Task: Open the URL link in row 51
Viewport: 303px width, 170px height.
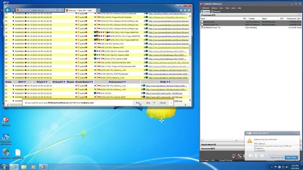Action: coord(166,86)
